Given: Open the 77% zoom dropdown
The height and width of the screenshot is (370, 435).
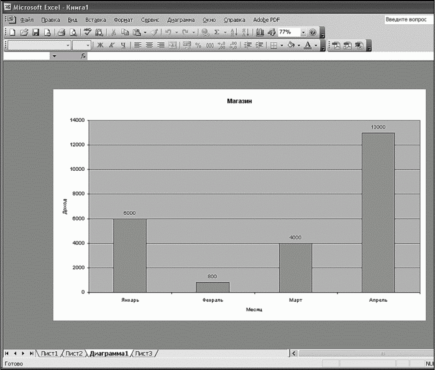Looking at the screenshot, I should click(303, 33).
